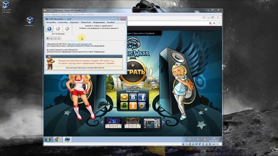Select the red '1' account tab

(x=51, y=38)
